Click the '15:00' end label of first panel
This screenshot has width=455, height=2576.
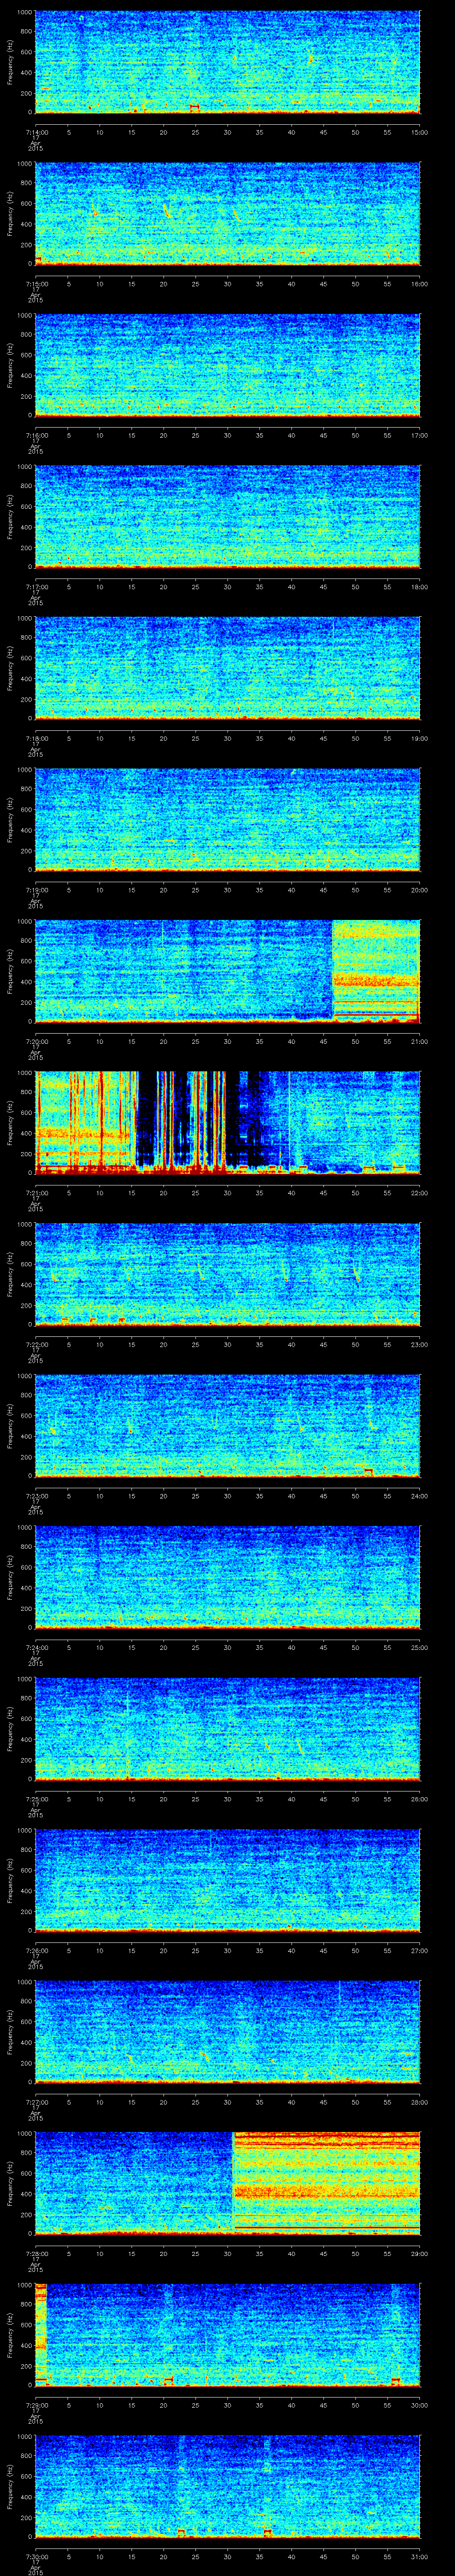419,131
